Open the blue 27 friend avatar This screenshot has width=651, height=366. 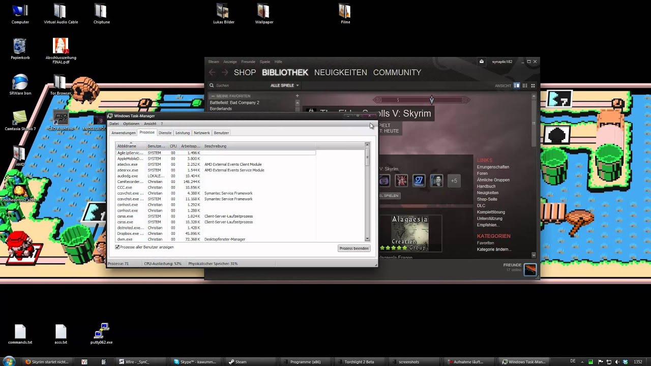pos(419,180)
